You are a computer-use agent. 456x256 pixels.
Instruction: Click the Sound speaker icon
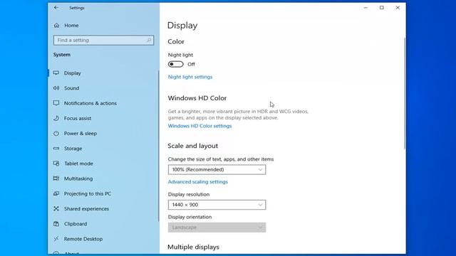(x=56, y=88)
